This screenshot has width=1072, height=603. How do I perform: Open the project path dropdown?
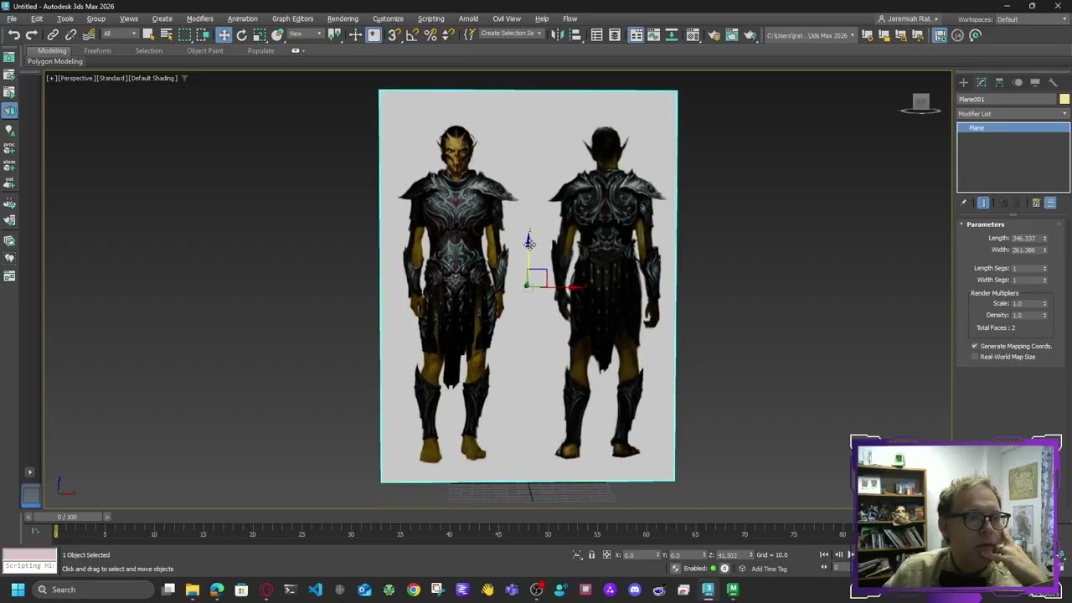point(812,35)
